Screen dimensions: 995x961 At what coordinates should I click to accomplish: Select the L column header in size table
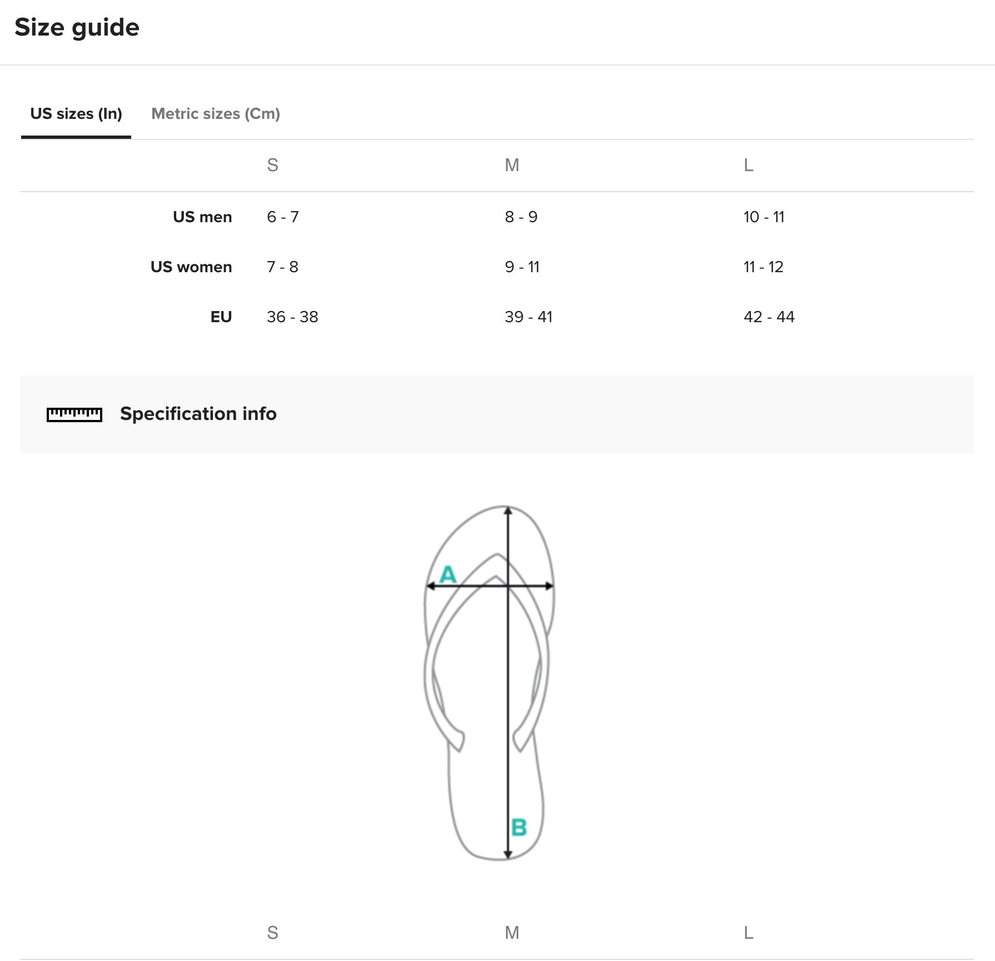point(749,165)
